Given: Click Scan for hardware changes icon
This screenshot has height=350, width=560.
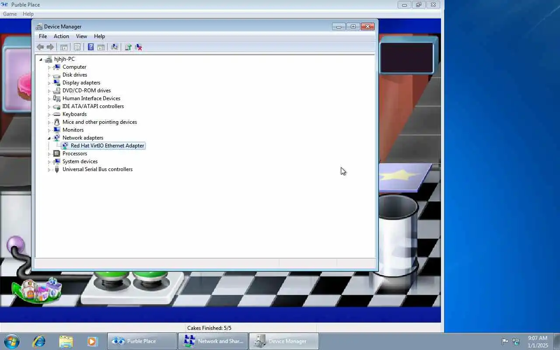Looking at the screenshot, I should [x=115, y=47].
